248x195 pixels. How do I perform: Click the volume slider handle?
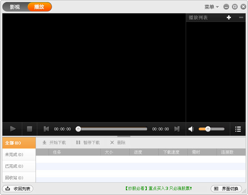click(x=208, y=129)
